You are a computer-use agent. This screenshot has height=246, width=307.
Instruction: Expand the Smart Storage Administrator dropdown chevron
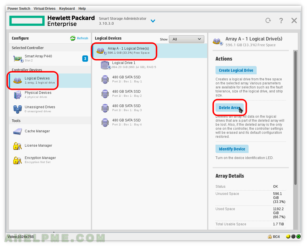(x=153, y=21)
